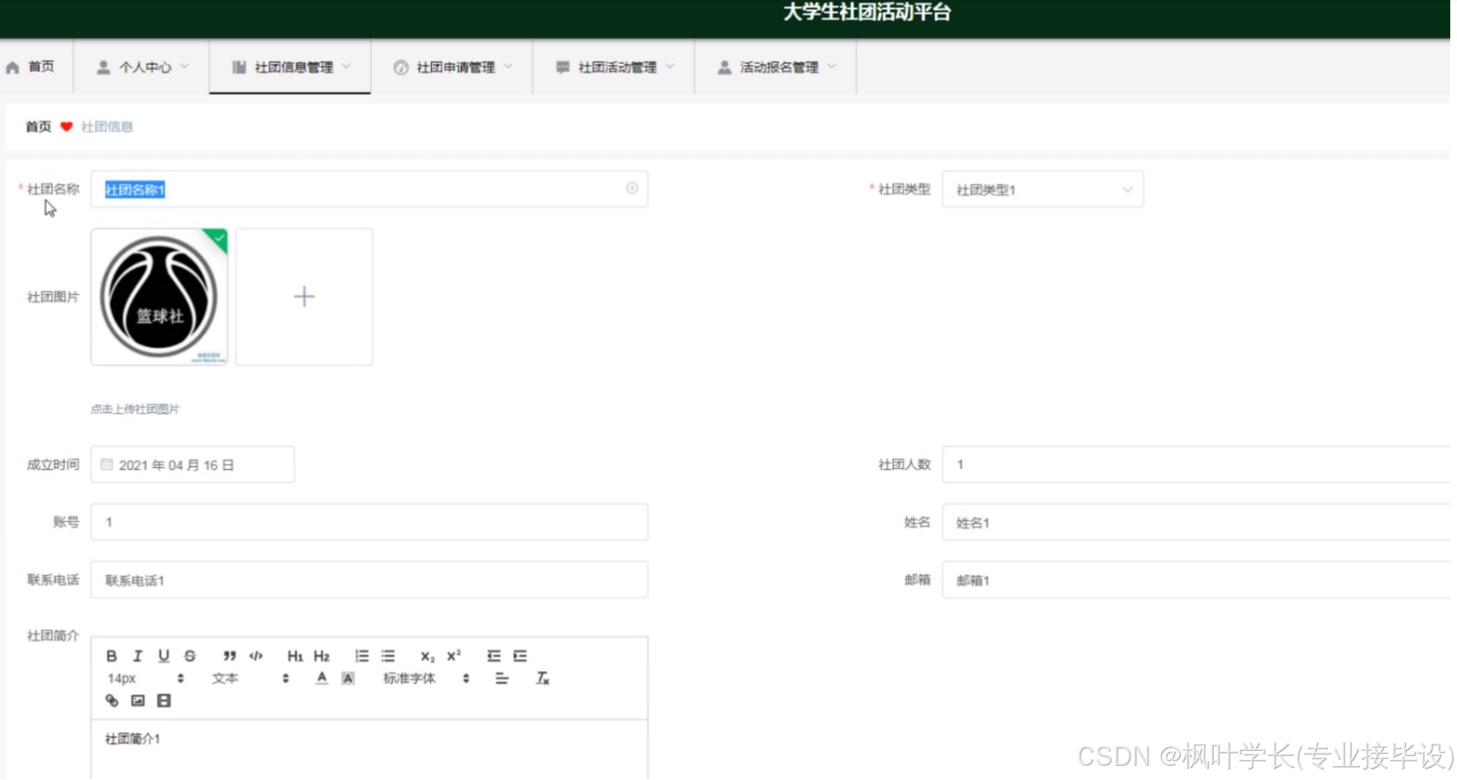Insert a bulleted list
This screenshot has height=780, width=1457.
(x=387, y=656)
